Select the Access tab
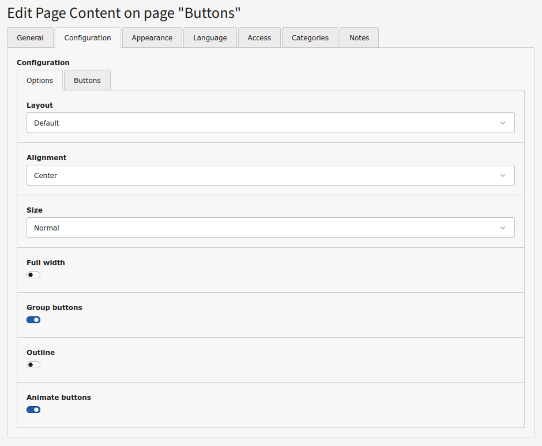This screenshot has height=446, width=542. pos(259,38)
